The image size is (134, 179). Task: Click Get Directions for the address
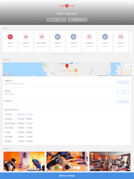coord(123,82)
